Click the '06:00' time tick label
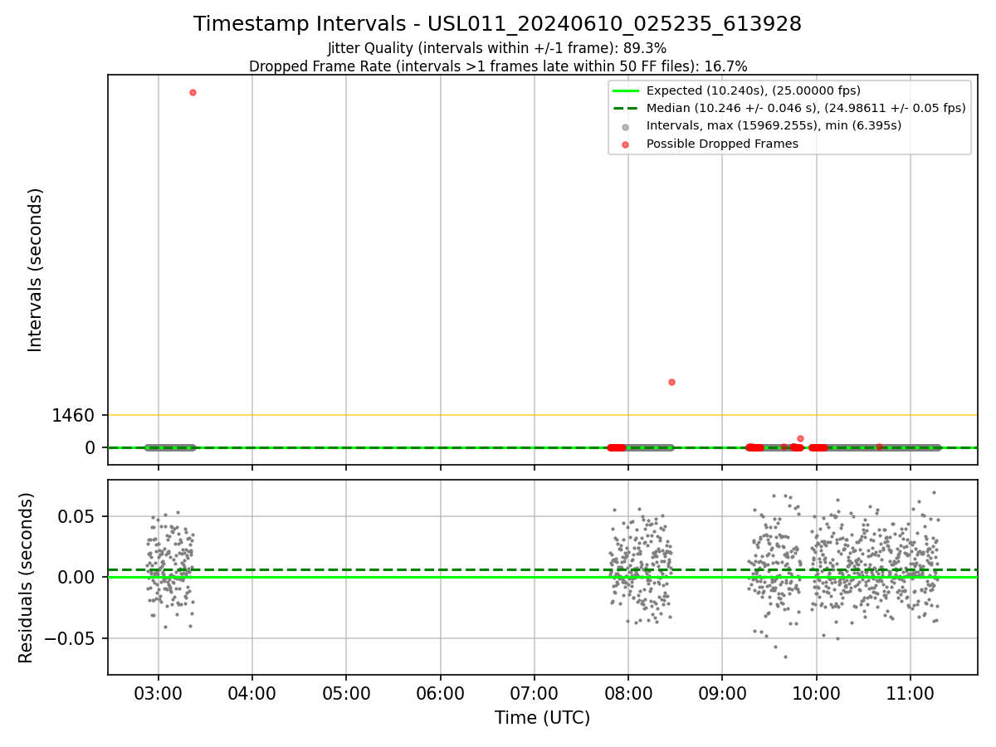 click(441, 692)
